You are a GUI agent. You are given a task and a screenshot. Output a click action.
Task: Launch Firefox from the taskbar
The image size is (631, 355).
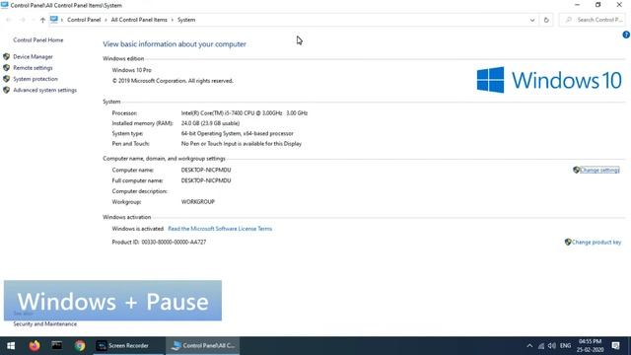click(x=35, y=346)
